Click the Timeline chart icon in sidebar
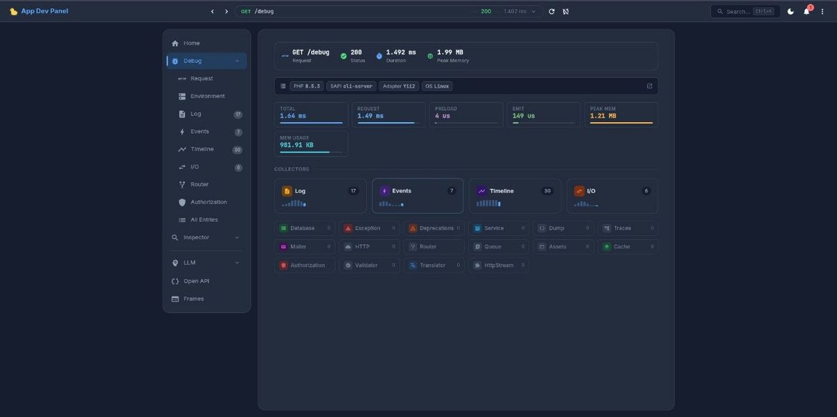This screenshot has height=417, width=837. (182, 149)
